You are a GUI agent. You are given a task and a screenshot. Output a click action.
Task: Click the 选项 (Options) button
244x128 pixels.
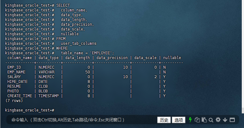[x=178, y=120]
